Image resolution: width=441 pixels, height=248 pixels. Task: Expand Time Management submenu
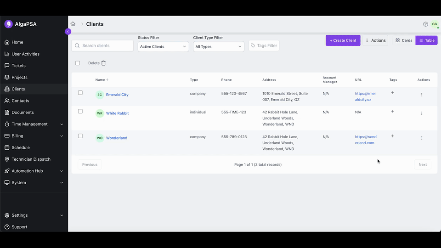(x=62, y=124)
